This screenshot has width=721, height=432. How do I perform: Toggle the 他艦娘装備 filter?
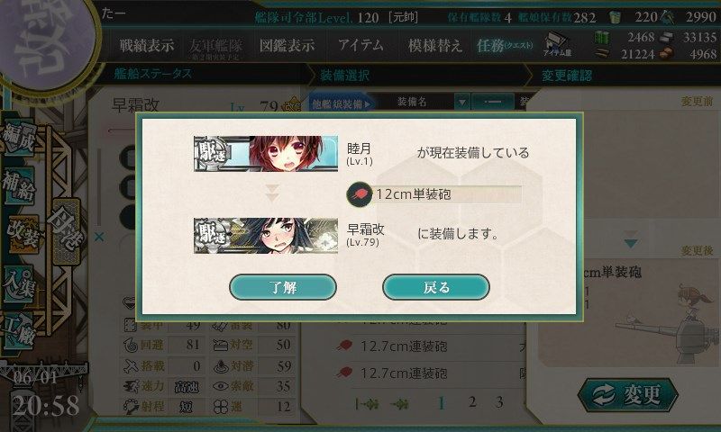[x=341, y=103]
